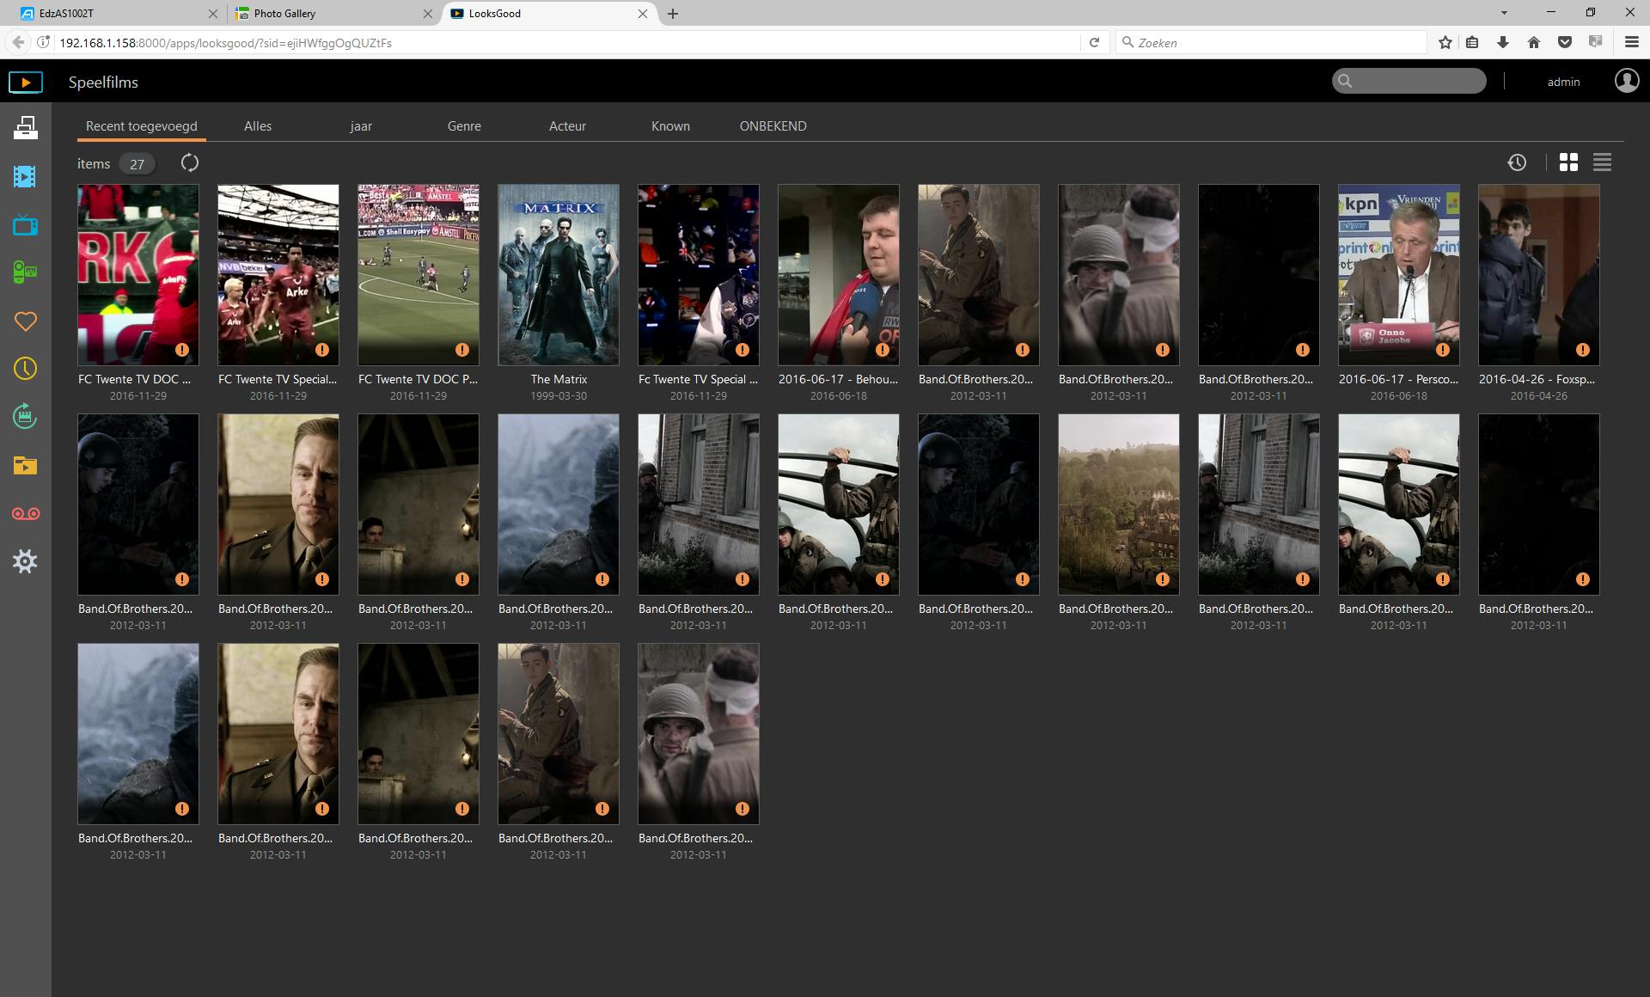
Task: Open the Movies film strip sidebar icon
Action: 25,177
